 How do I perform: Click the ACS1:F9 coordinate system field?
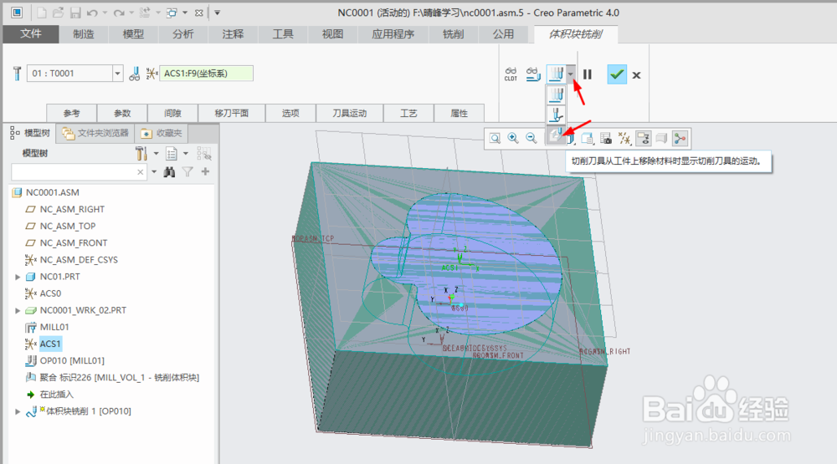click(206, 73)
